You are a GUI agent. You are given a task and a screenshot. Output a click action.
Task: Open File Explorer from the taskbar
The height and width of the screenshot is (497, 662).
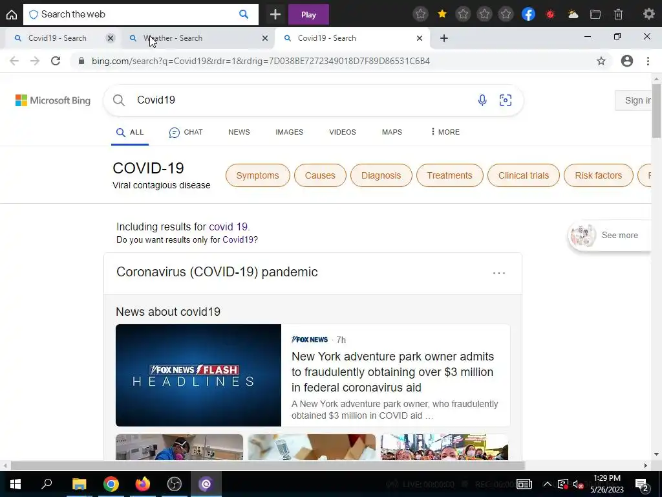click(79, 484)
